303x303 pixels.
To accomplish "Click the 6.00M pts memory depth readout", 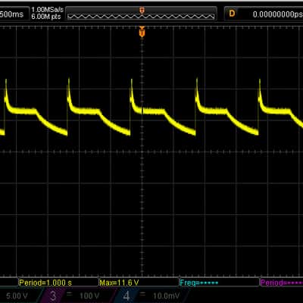I will click(x=46, y=17).
